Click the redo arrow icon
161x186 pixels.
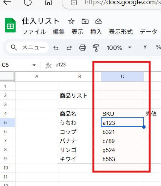click(x=69, y=48)
